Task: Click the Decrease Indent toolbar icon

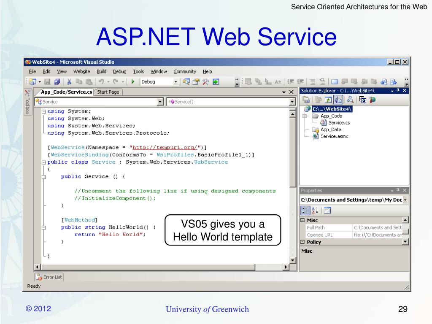Action: pyautogui.click(x=290, y=81)
